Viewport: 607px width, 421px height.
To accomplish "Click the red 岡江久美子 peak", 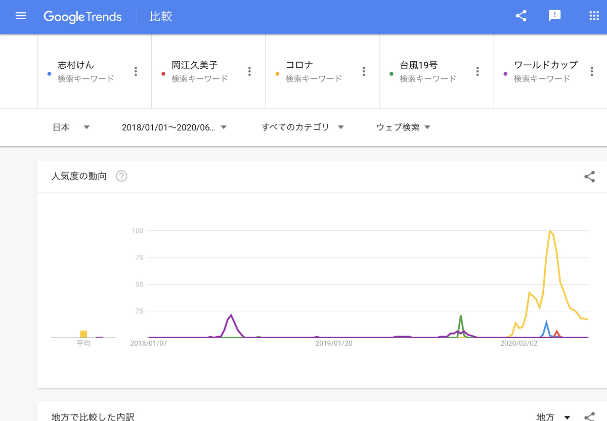I will (x=557, y=332).
